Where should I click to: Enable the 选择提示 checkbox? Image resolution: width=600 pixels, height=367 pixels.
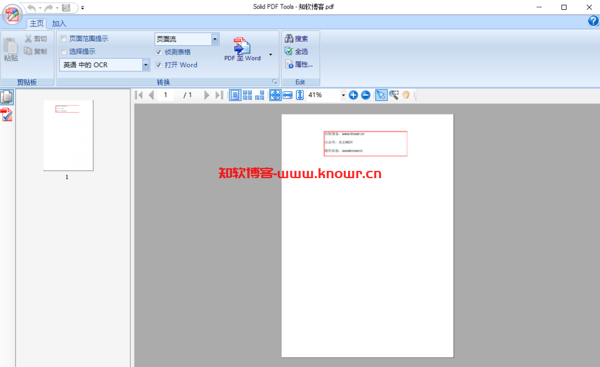63,52
